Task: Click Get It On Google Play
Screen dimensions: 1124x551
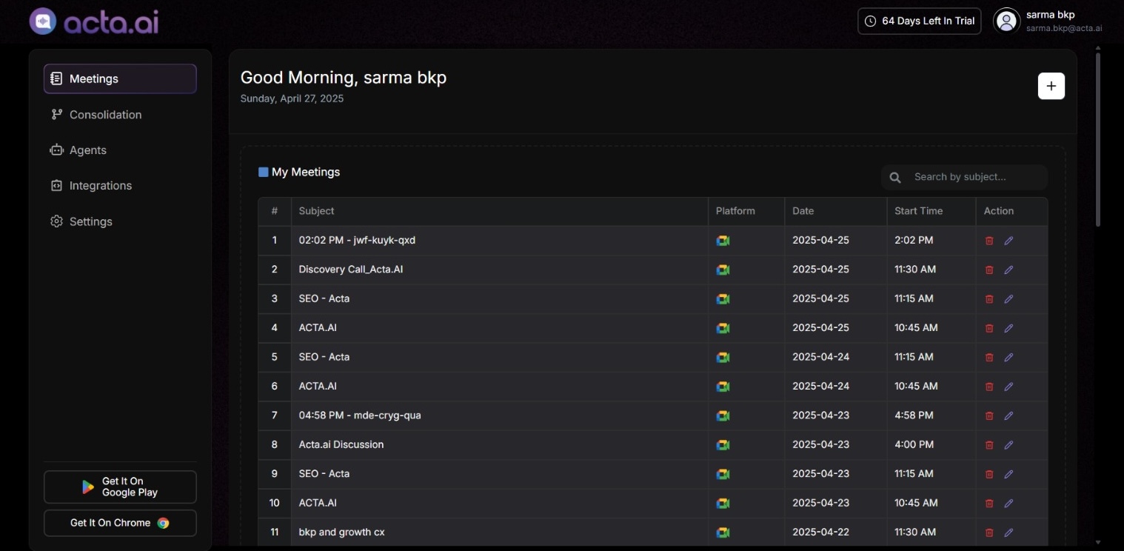Action: (x=120, y=487)
